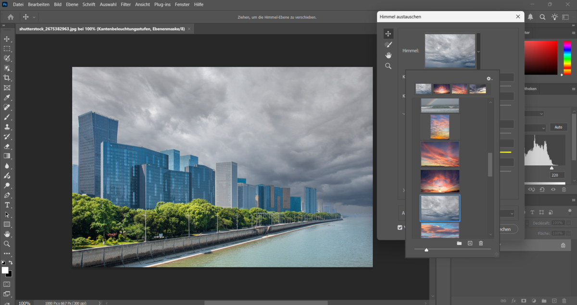
Task: Select the Move tool in the Himmel austauschen dialog
Action: pyautogui.click(x=388, y=34)
